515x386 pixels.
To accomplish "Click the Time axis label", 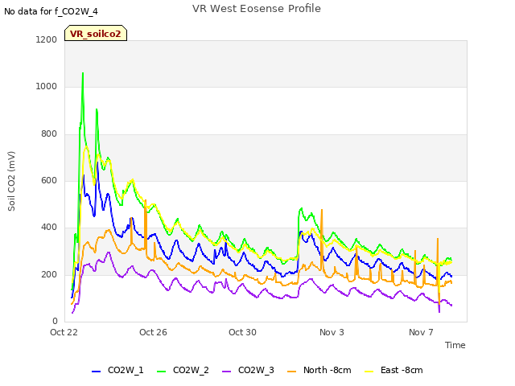I will tap(455, 345).
